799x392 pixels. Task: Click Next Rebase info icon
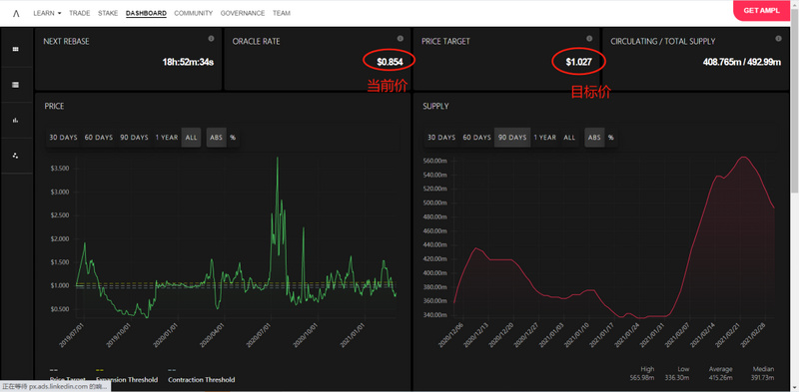[x=211, y=39]
